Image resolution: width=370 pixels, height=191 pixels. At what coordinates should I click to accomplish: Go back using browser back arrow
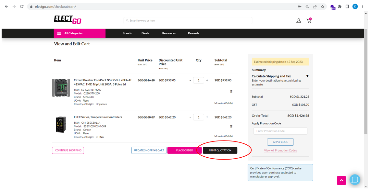[x=6, y=6]
